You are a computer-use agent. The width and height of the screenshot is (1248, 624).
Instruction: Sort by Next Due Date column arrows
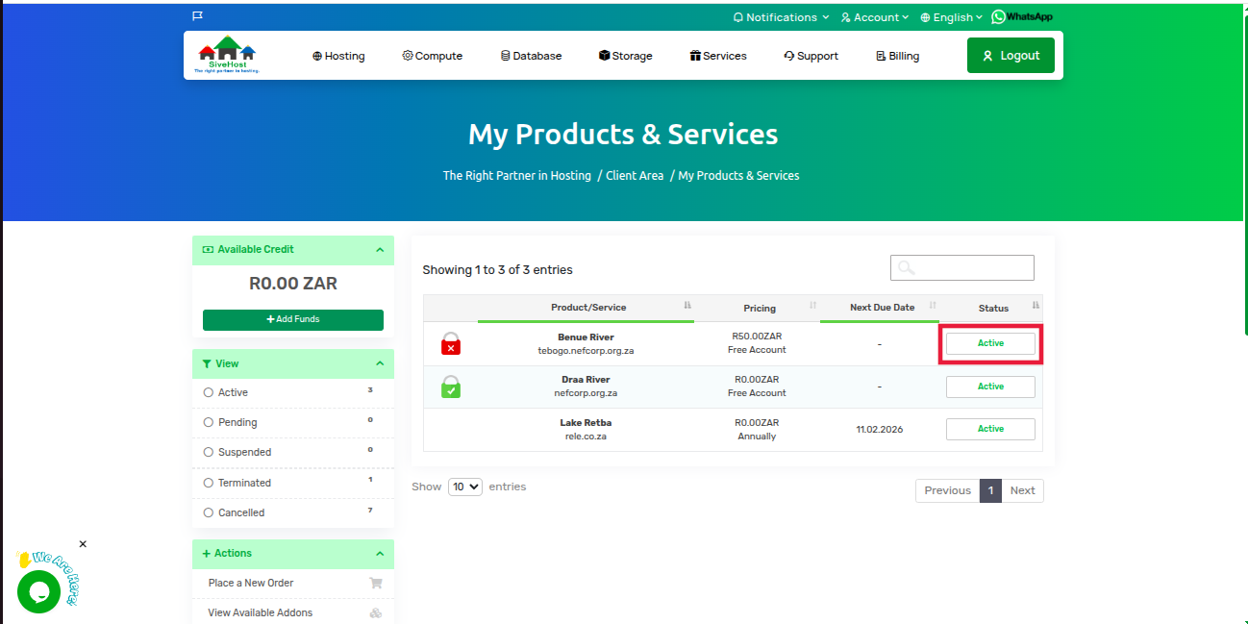coord(933,306)
